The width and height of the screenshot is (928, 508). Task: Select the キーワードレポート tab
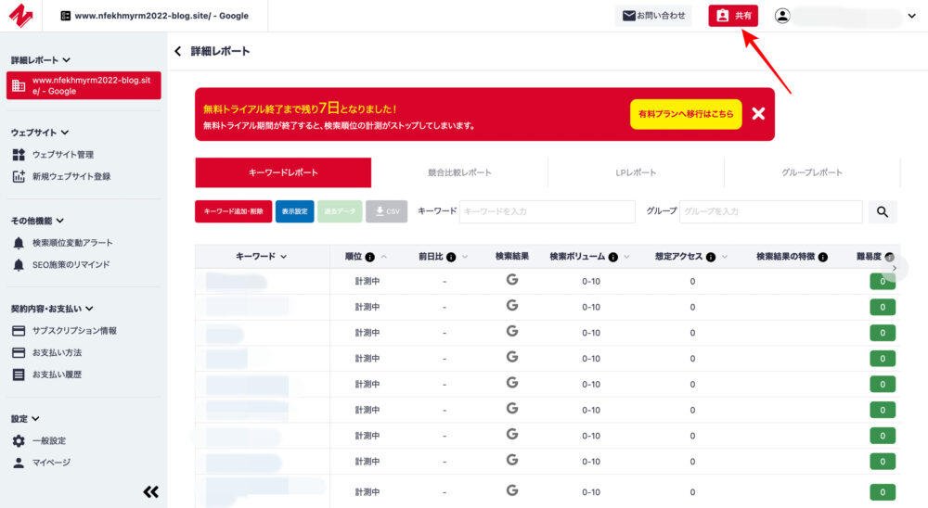[x=283, y=172]
